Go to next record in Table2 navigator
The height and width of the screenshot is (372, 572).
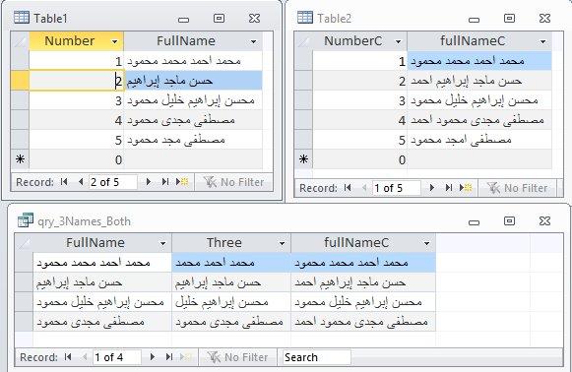pyautogui.click(x=431, y=188)
